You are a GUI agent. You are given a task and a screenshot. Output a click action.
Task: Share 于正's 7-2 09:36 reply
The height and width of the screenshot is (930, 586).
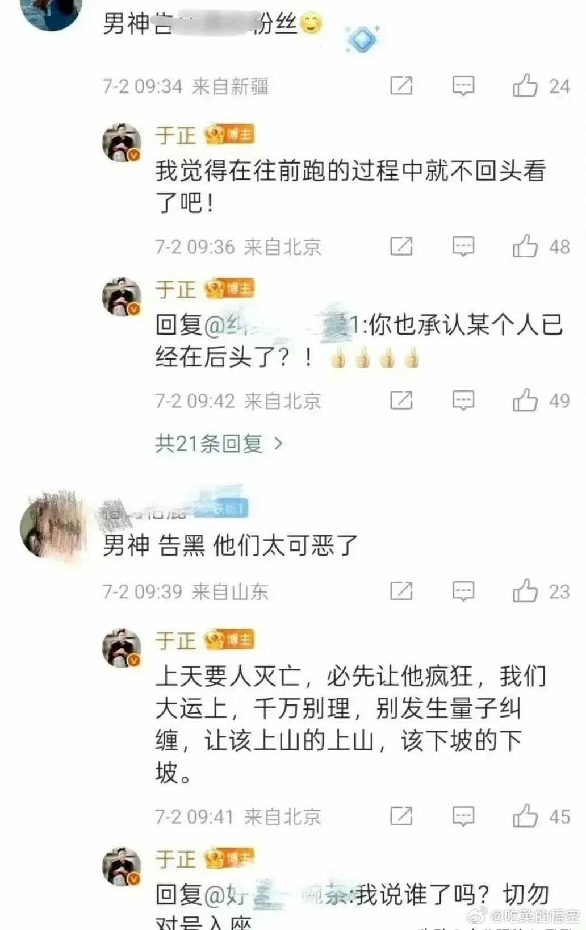[x=401, y=246]
